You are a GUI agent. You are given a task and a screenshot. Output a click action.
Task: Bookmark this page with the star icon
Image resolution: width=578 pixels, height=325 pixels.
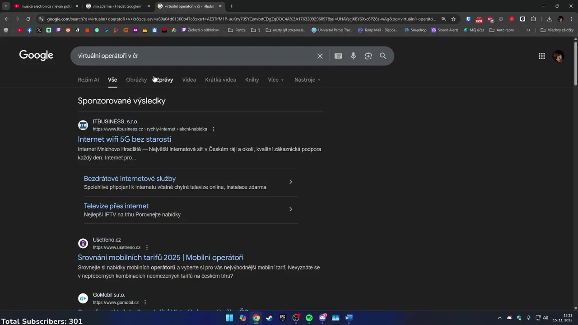pos(453,19)
